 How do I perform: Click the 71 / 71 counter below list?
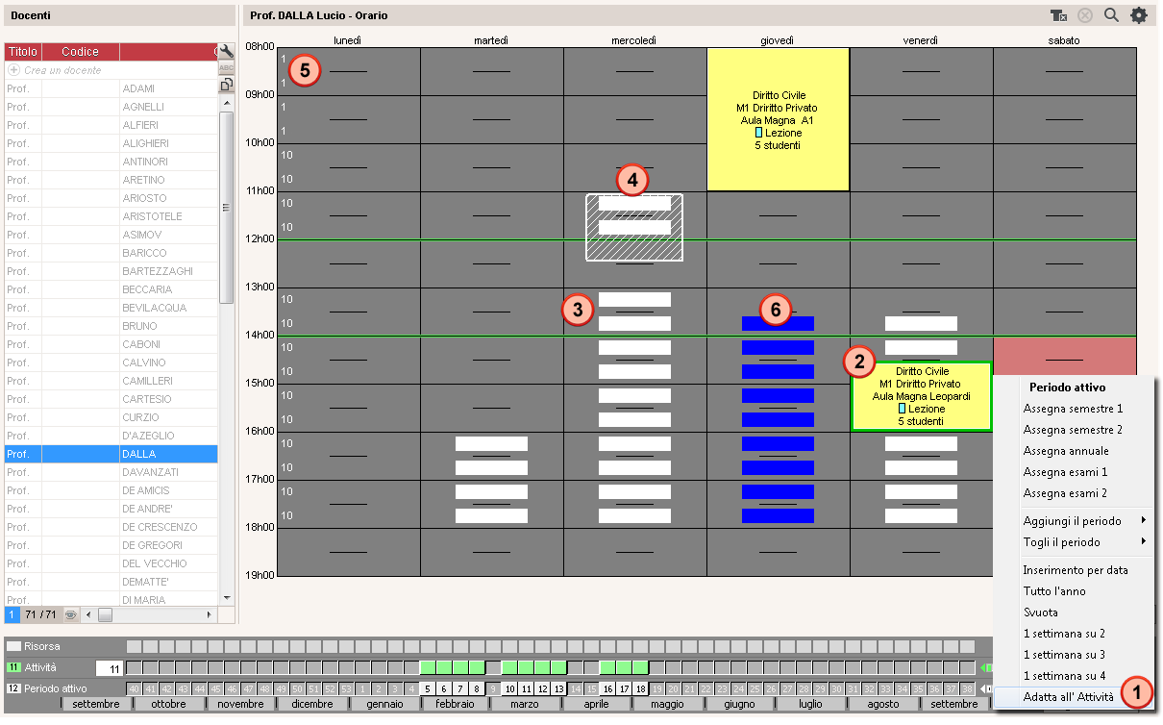[40, 613]
